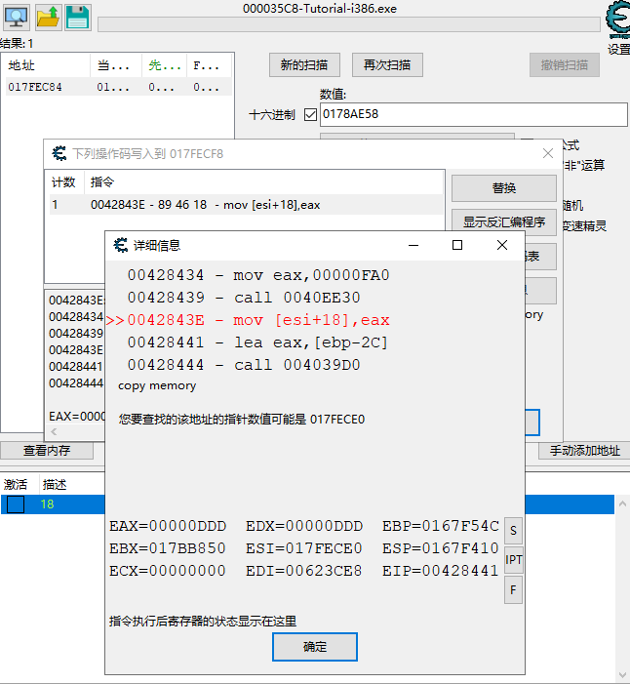Click the EIP=00428441 register value
This screenshot has height=684, width=630.
point(441,571)
